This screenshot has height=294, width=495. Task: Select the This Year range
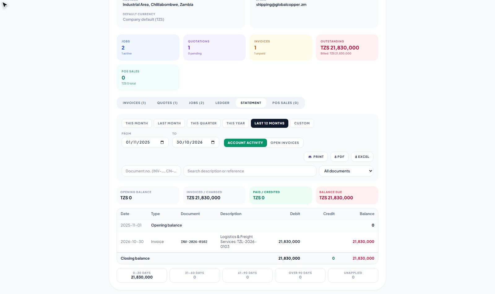[x=236, y=123]
